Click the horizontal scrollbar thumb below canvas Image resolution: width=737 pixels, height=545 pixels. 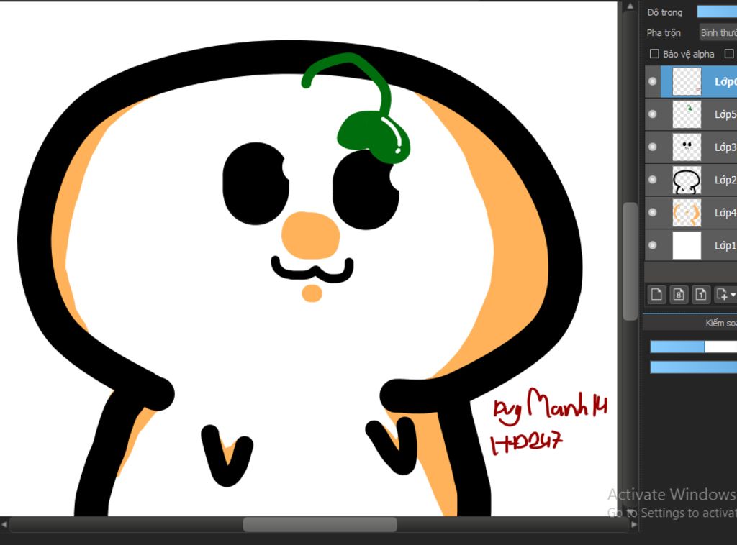point(320,524)
